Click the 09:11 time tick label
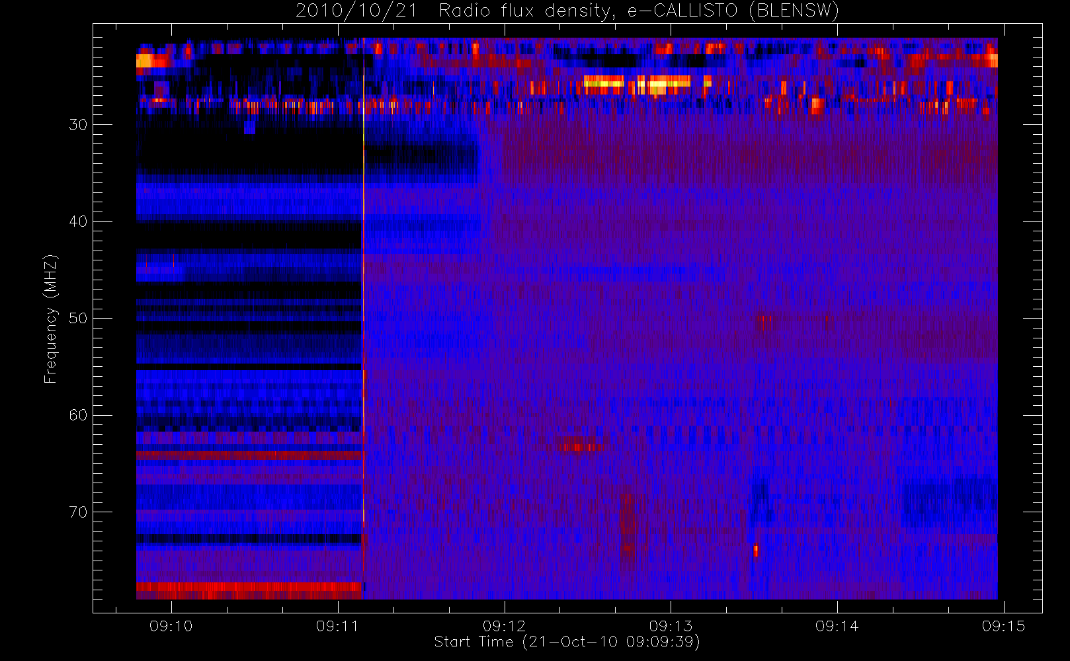 pos(338,626)
